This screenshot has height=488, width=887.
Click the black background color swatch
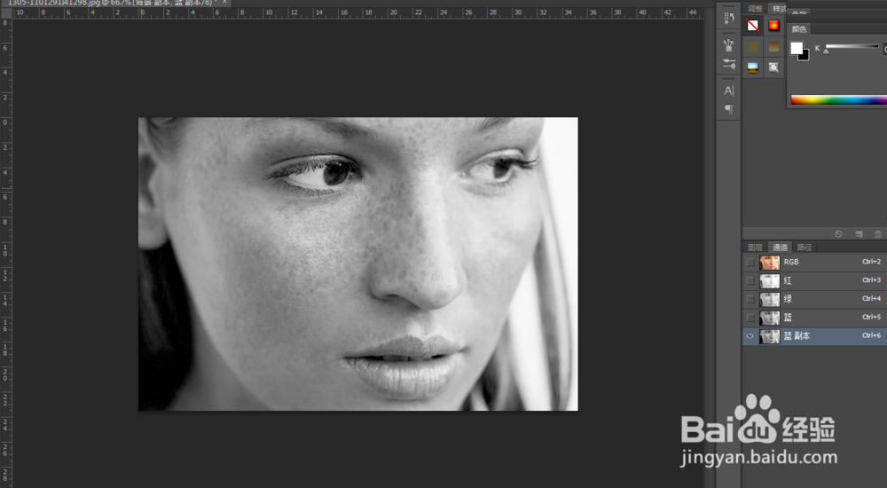(x=805, y=56)
